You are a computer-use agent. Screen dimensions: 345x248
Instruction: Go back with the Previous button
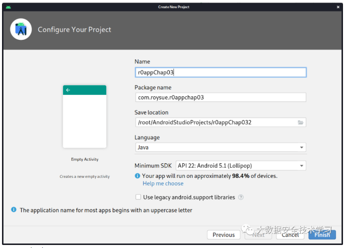(x=223, y=235)
